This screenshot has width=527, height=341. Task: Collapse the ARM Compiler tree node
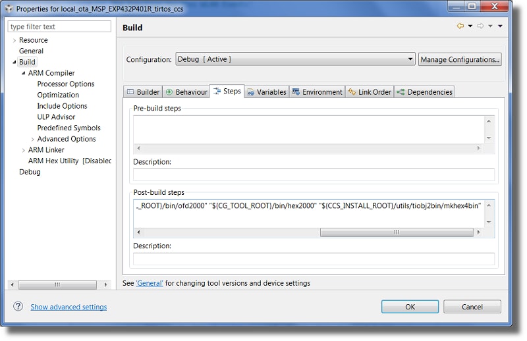(x=23, y=73)
